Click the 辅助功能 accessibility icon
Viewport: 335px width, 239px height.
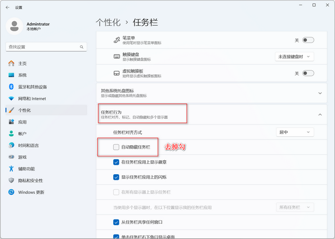11,169
